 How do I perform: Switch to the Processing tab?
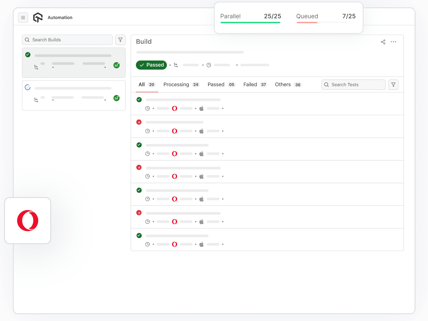tap(176, 84)
